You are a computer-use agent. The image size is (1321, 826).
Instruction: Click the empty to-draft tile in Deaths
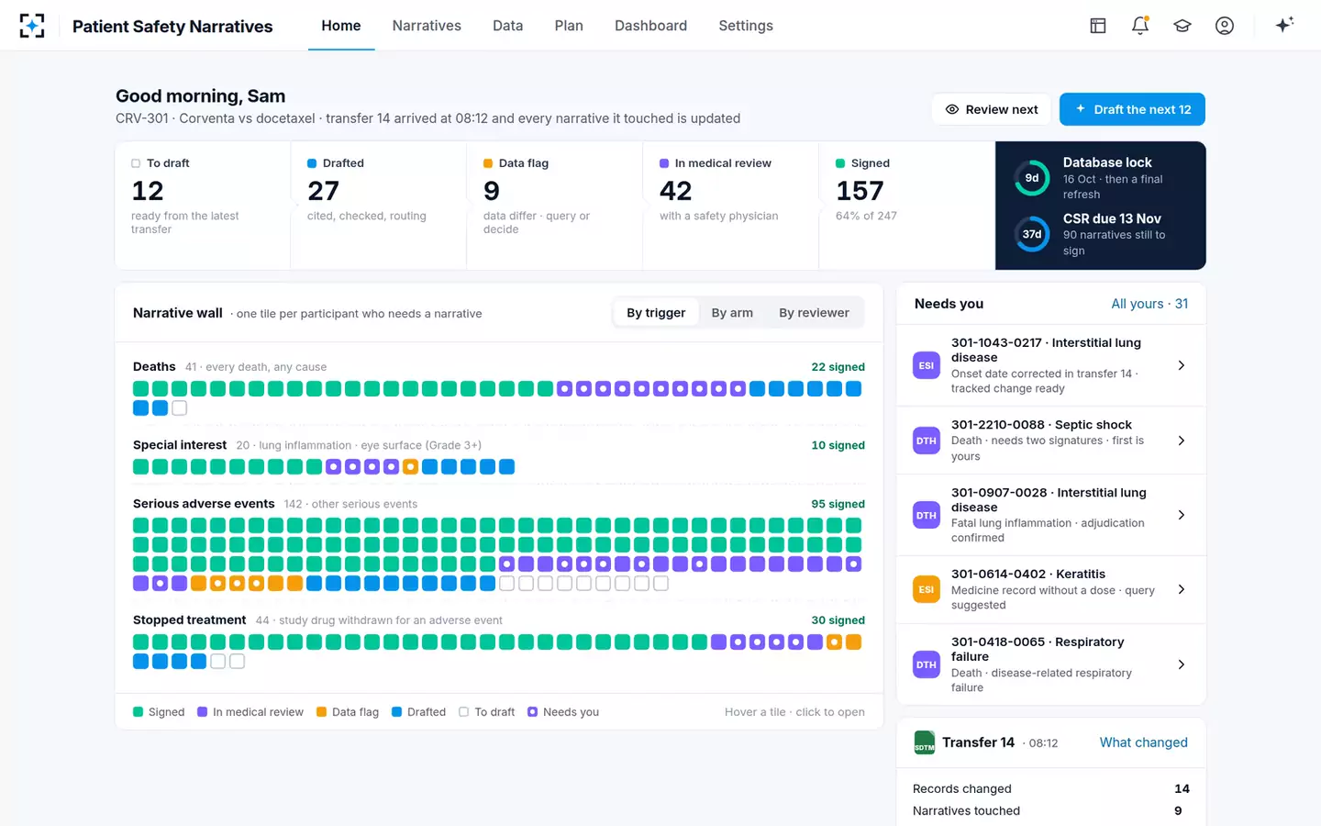click(179, 408)
